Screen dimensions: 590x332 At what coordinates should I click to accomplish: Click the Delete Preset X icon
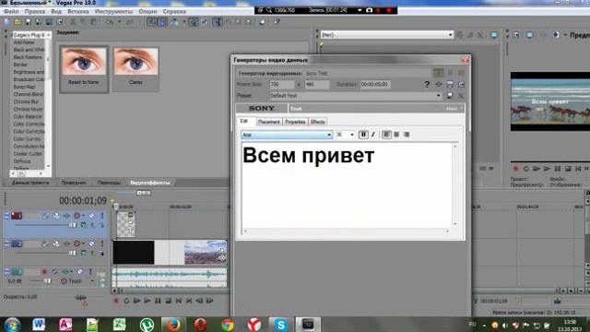tap(461, 96)
